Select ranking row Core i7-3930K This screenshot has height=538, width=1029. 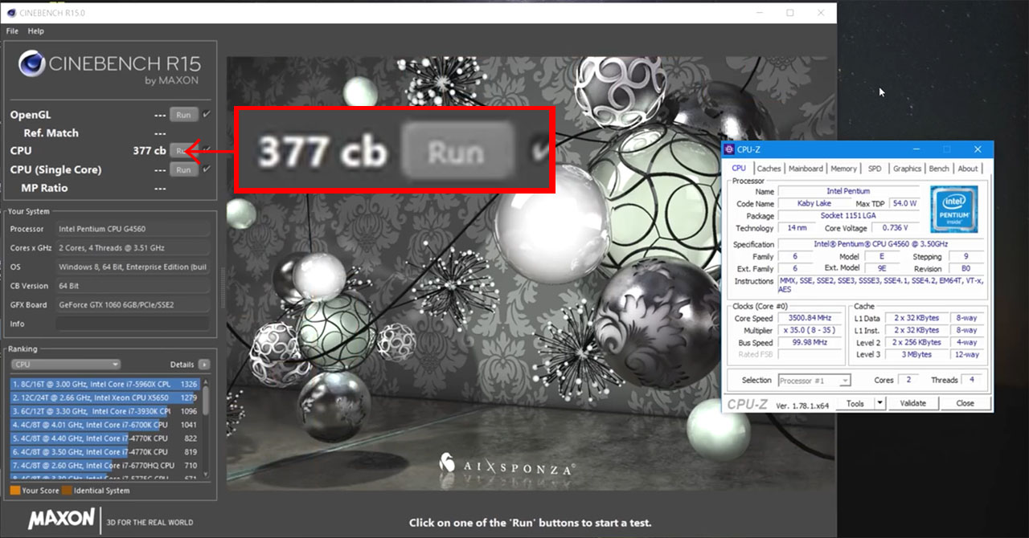point(105,411)
